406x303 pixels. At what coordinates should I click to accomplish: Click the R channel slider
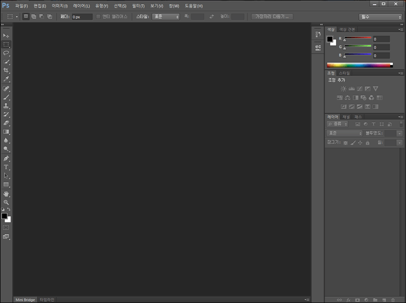click(358, 38)
